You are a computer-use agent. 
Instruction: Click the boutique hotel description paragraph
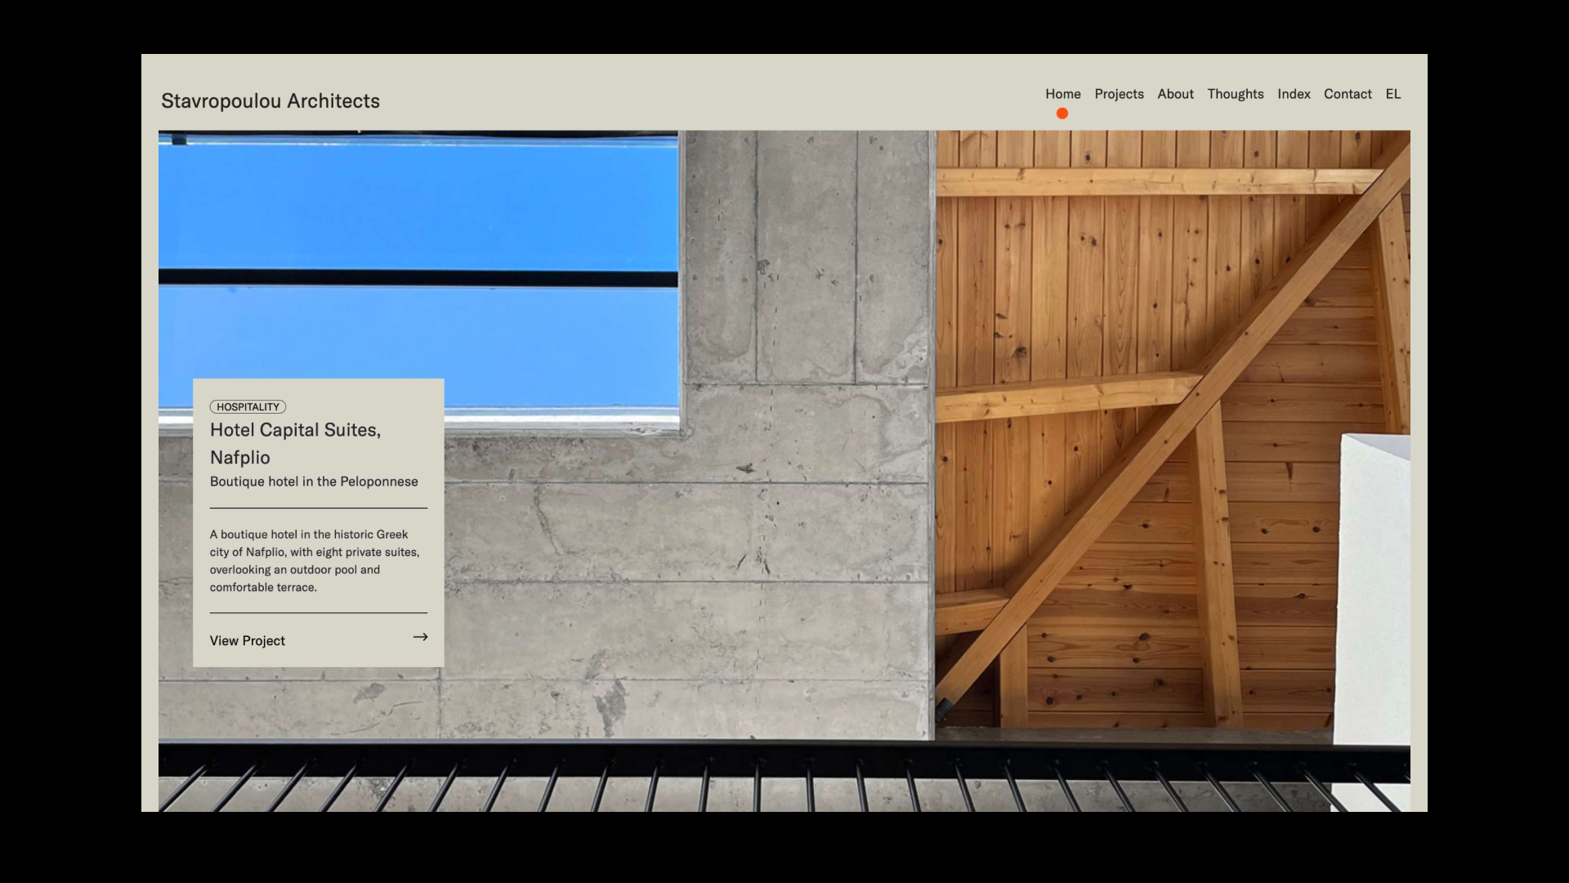(x=315, y=561)
